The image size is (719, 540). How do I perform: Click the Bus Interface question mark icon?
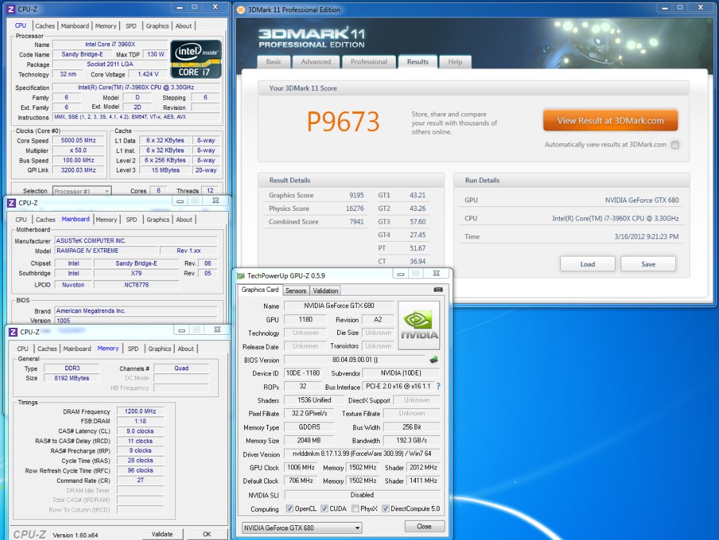[x=438, y=386]
